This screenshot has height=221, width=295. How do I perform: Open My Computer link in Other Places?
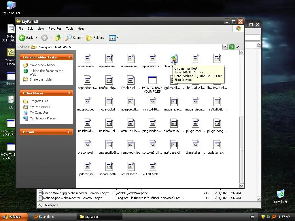point(39,113)
